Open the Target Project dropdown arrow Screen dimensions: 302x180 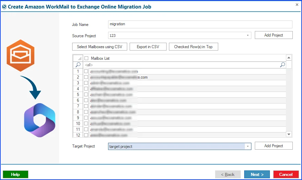248,147
